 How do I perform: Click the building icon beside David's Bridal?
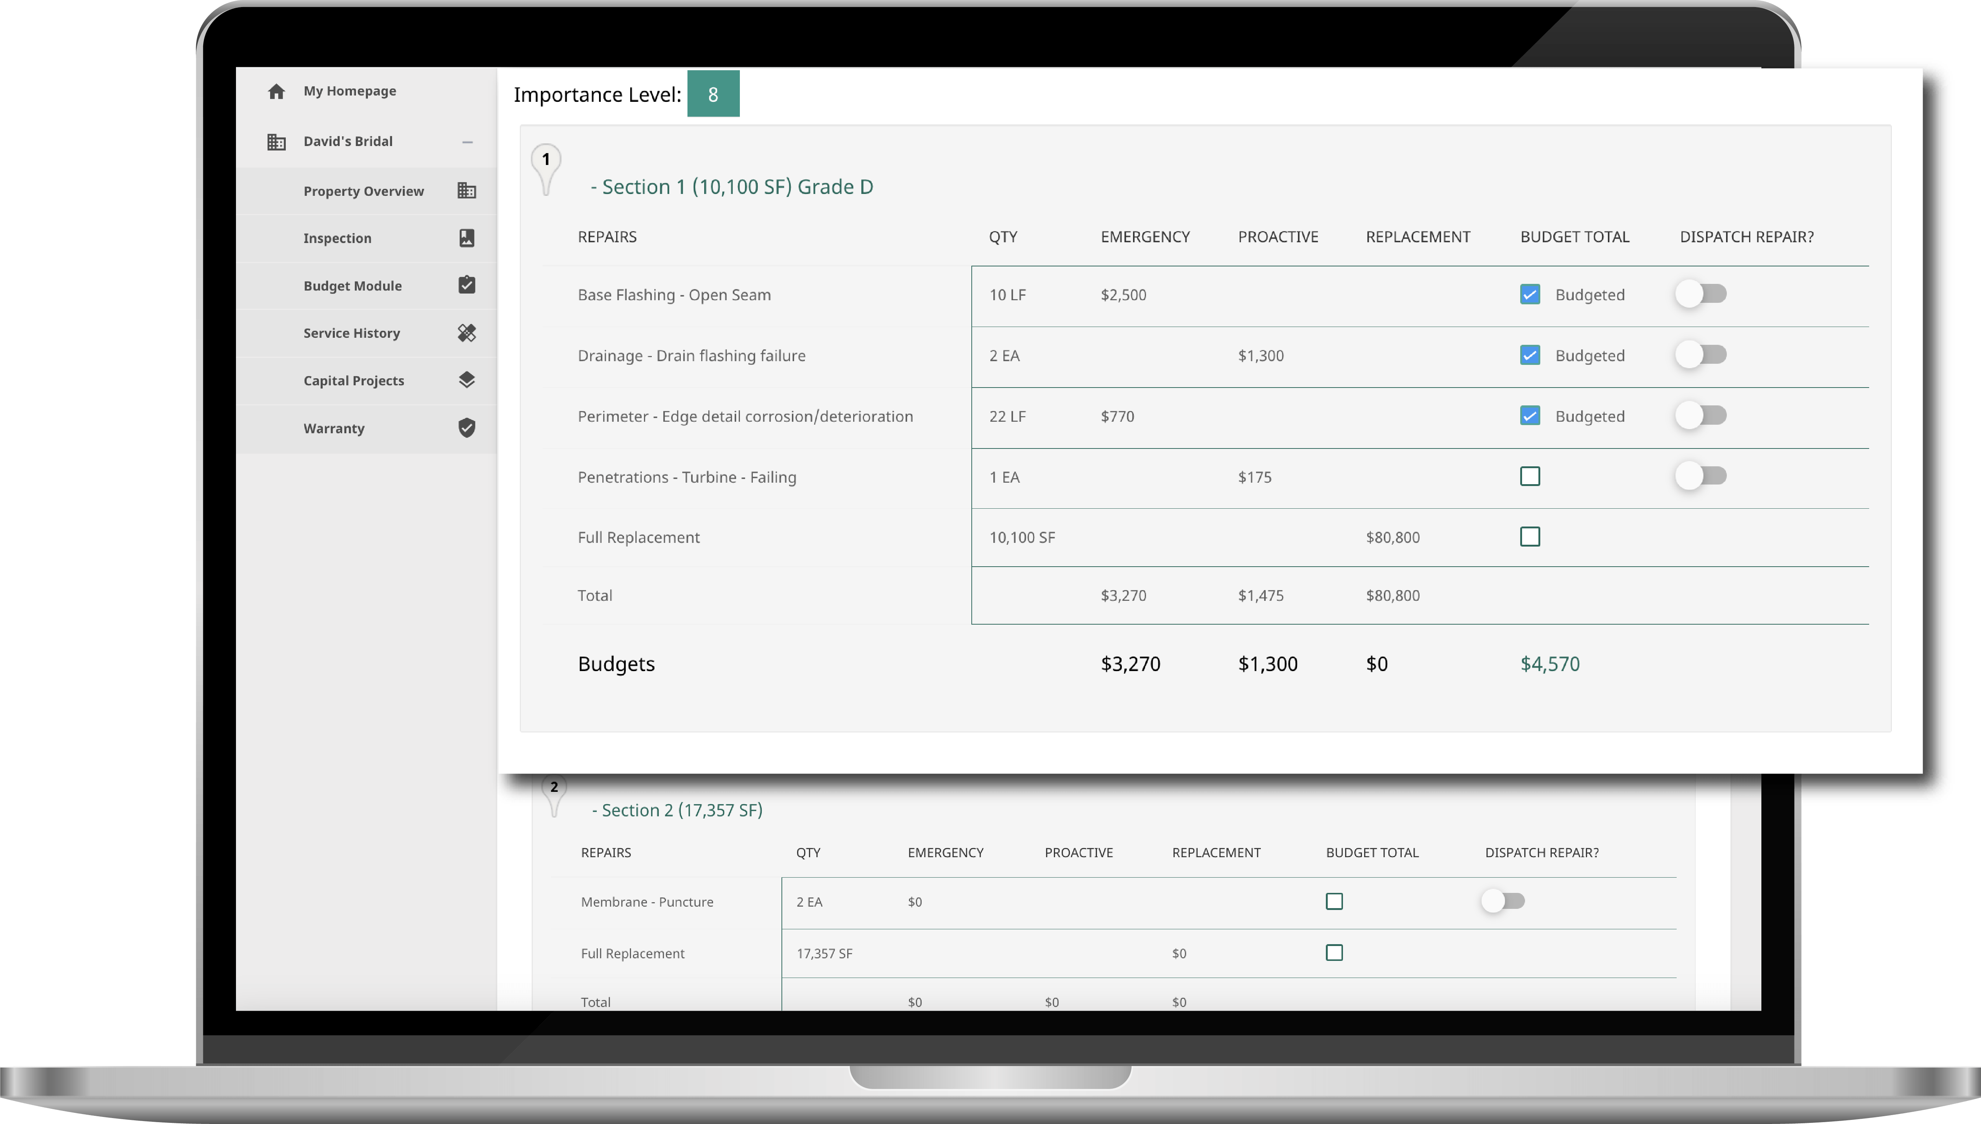pyautogui.click(x=276, y=142)
